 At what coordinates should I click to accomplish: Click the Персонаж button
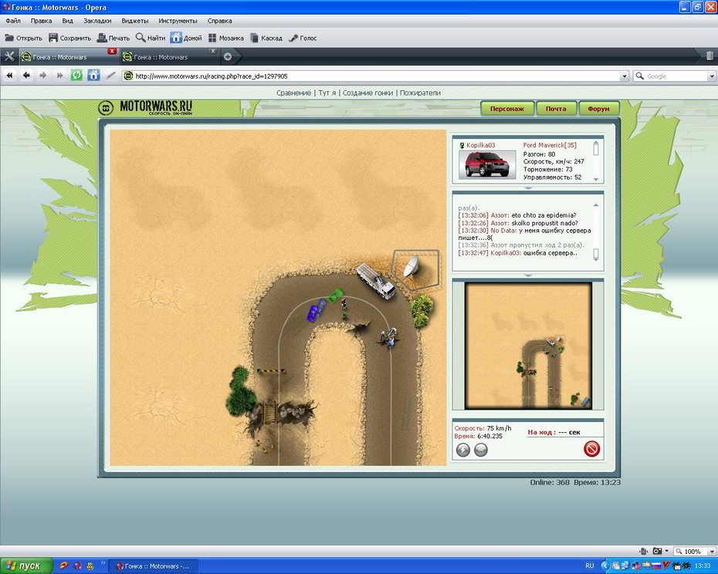507,109
